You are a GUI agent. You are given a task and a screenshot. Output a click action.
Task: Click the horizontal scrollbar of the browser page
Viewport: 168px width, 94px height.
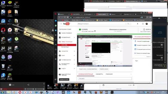(x=96, y=82)
